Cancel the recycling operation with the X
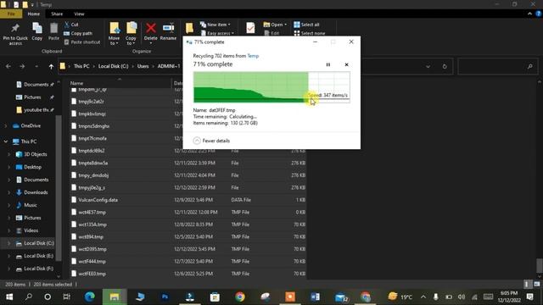 346,64
